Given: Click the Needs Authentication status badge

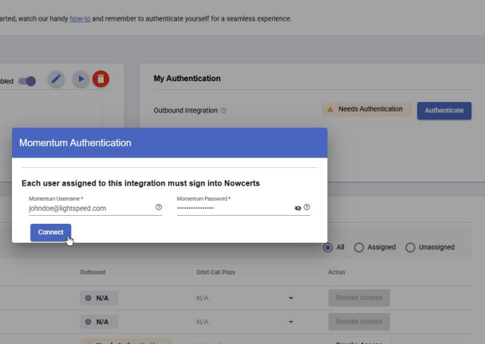Looking at the screenshot, I should (x=367, y=109).
